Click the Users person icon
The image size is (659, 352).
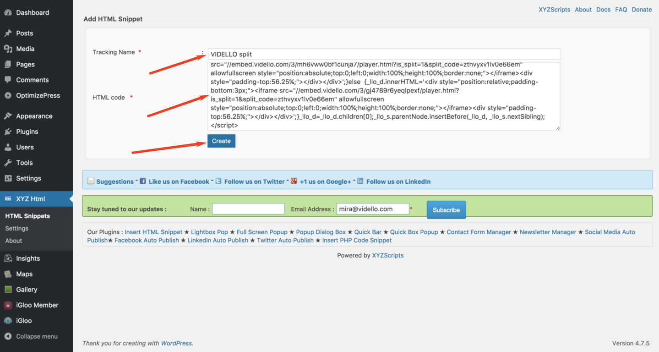tap(8, 147)
